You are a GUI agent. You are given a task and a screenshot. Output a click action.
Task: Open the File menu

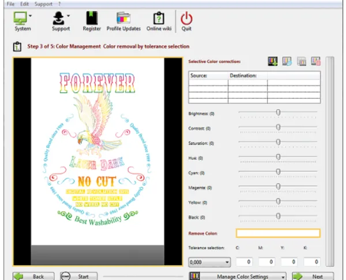click(x=10, y=4)
